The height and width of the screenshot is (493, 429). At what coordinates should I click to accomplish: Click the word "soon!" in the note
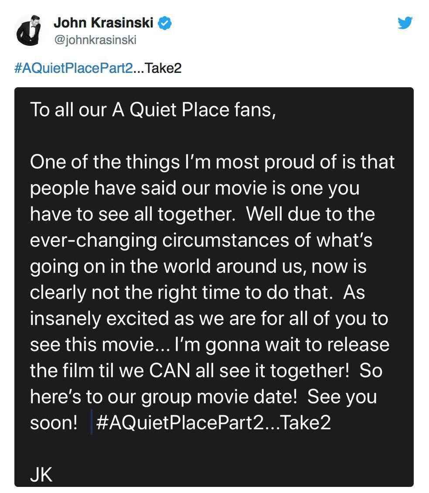(54, 423)
